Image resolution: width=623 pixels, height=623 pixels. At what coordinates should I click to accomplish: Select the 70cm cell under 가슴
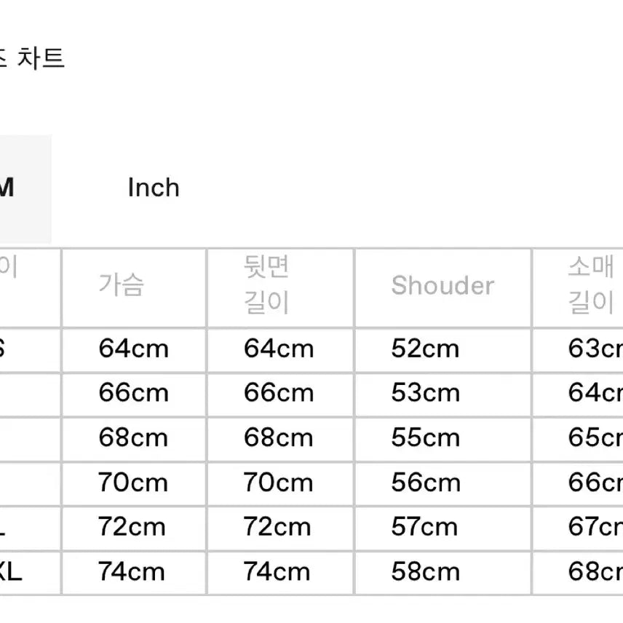point(133,483)
